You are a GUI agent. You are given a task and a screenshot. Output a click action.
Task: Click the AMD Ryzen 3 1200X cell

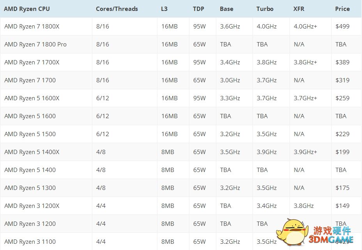32,206
